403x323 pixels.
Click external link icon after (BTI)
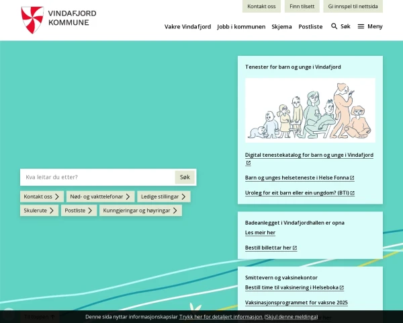353,193
